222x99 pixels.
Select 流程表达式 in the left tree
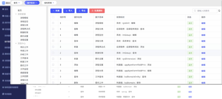click(x=25, y=29)
